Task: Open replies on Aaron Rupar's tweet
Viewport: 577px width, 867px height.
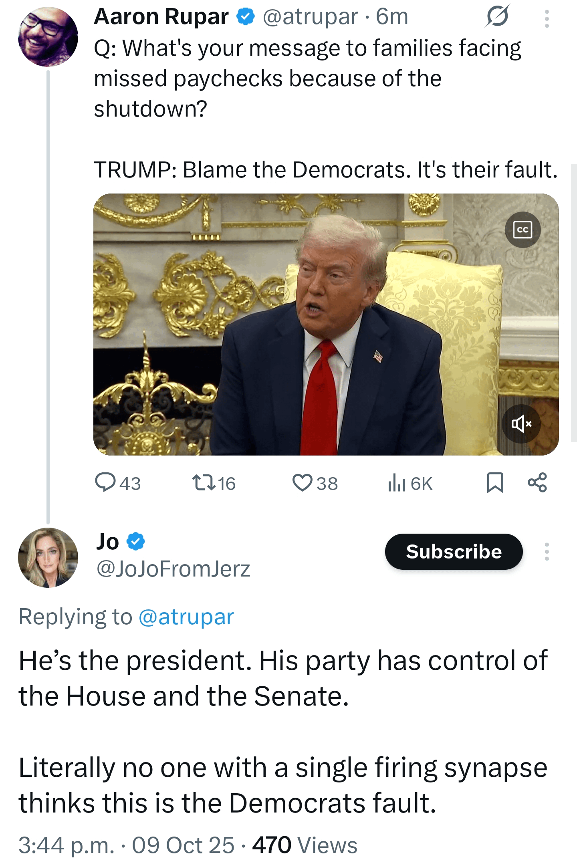Action: pos(105,482)
